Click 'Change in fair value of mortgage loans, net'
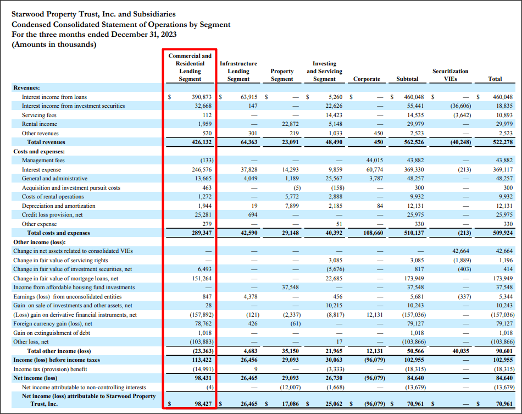Image resolution: width=522 pixels, height=414 pixels. click(x=65, y=278)
